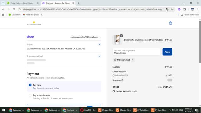Open the tab search dropdown
The height and width of the screenshot is (113, 201).
(3, 3)
